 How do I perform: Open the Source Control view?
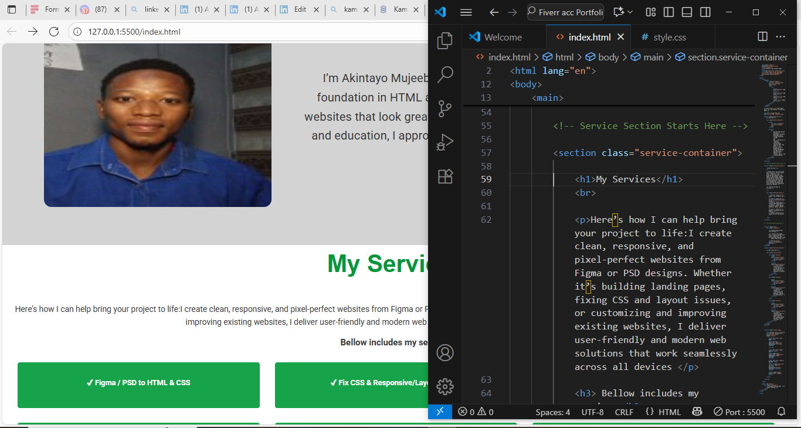coord(445,108)
